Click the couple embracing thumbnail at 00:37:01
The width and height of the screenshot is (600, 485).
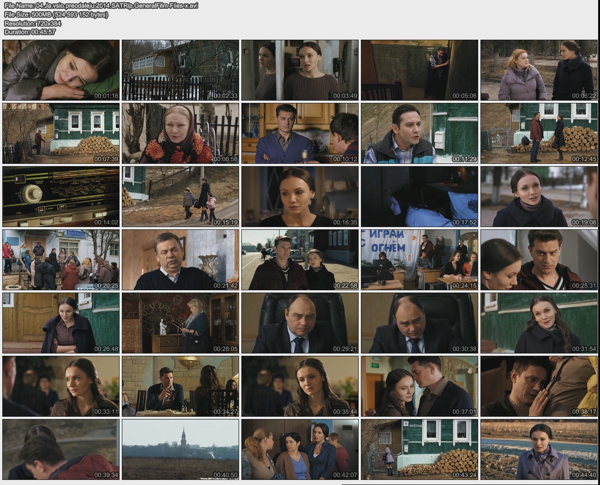(x=419, y=386)
